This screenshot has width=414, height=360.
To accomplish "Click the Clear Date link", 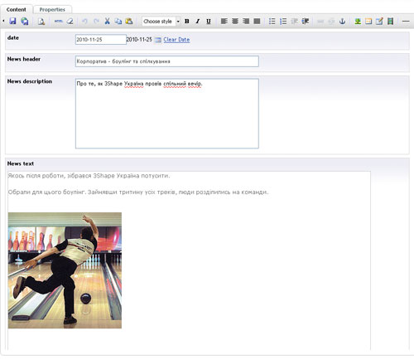I will 176,40.
